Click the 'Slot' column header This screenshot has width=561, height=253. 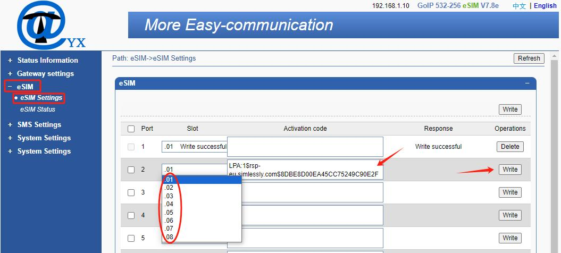tap(192, 129)
